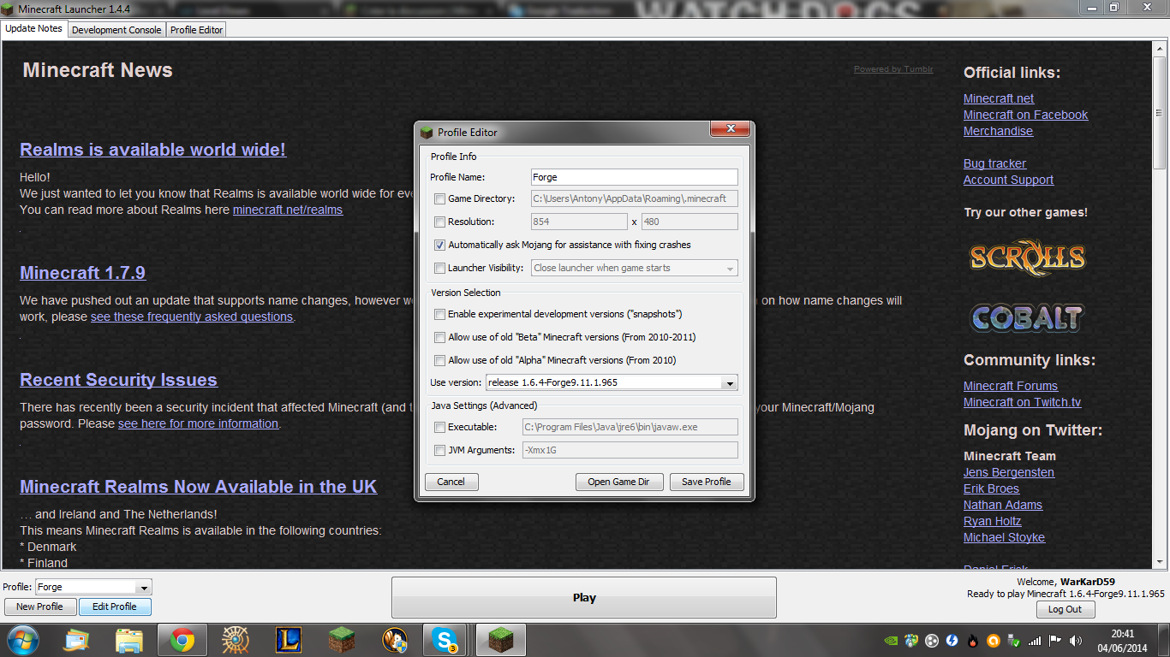This screenshot has height=657, width=1170.
Task: Switch to the Update Notes tab
Action: pyautogui.click(x=34, y=28)
